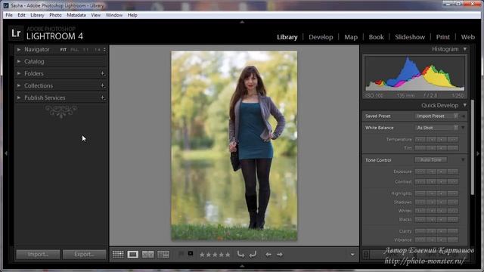This screenshot has height=272, width=484.
Task: Set rating to one star
Action: tap(202, 255)
